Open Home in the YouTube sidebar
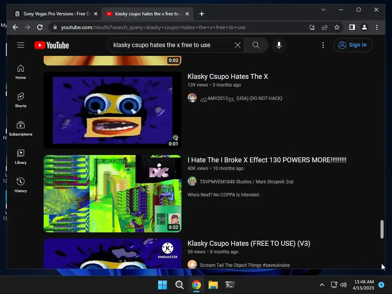 (x=21, y=72)
